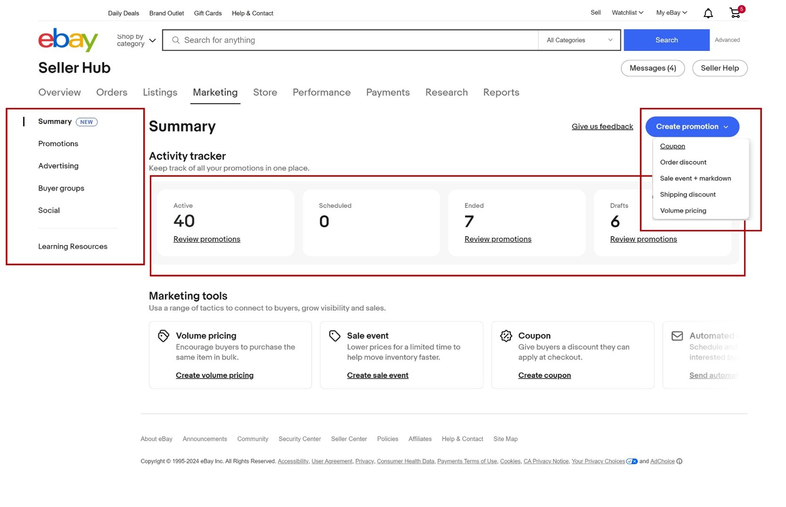Open Messages (4) button
Screen dimensions: 786x507
point(652,68)
